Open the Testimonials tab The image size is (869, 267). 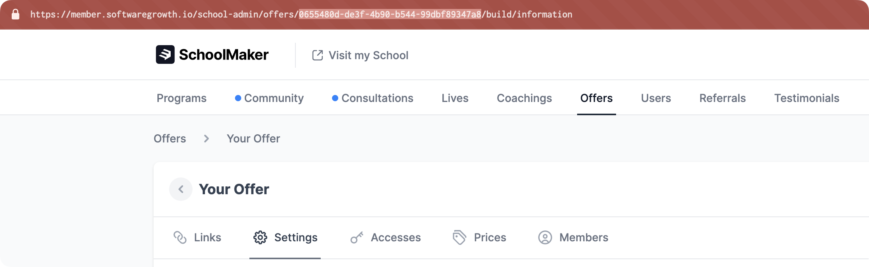coord(807,98)
